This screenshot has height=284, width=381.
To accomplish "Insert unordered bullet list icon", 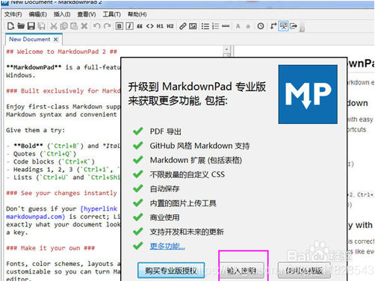I will [205, 26].
